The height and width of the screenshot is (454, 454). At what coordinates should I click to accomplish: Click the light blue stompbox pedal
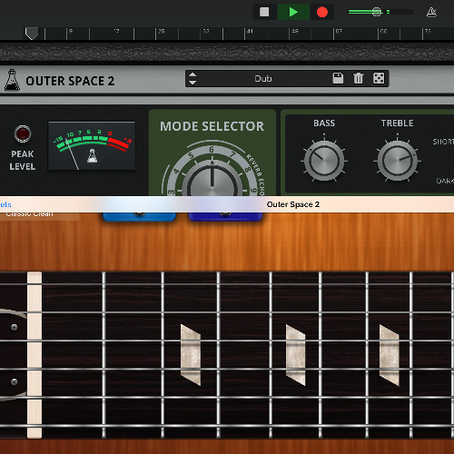click(x=139, y=216)
